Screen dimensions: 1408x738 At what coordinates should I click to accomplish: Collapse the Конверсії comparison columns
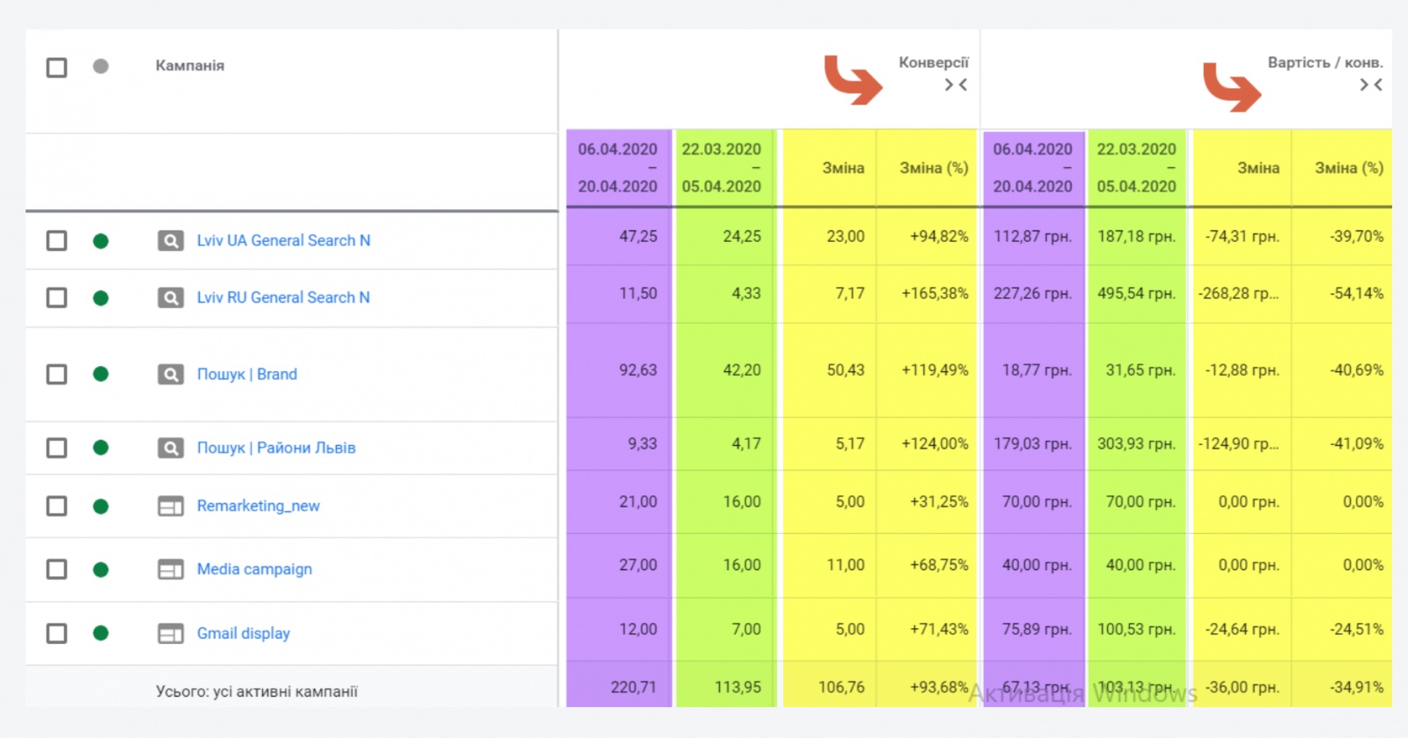tap(956, 85)
